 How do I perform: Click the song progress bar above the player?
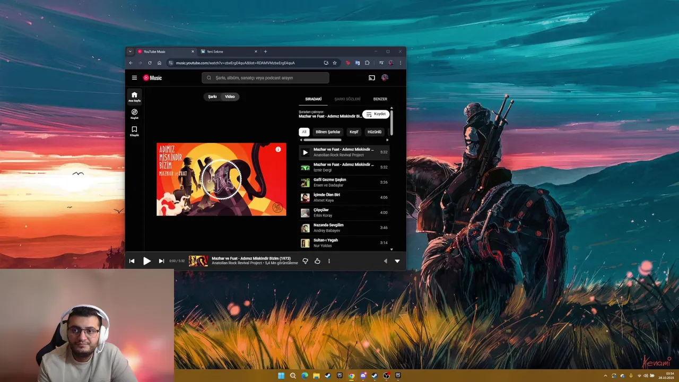coord(265,251)
